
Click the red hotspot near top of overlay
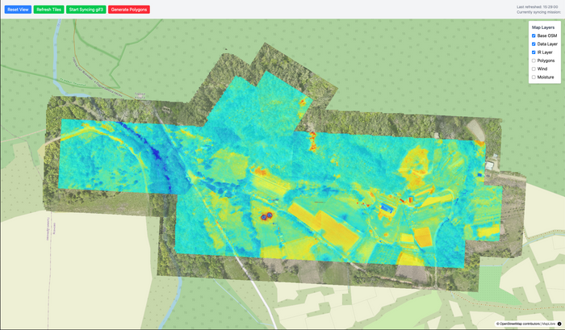tap(303, 102)
